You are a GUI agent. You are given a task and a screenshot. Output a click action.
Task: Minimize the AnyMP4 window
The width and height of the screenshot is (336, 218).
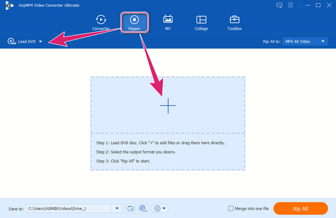point(307,5)
